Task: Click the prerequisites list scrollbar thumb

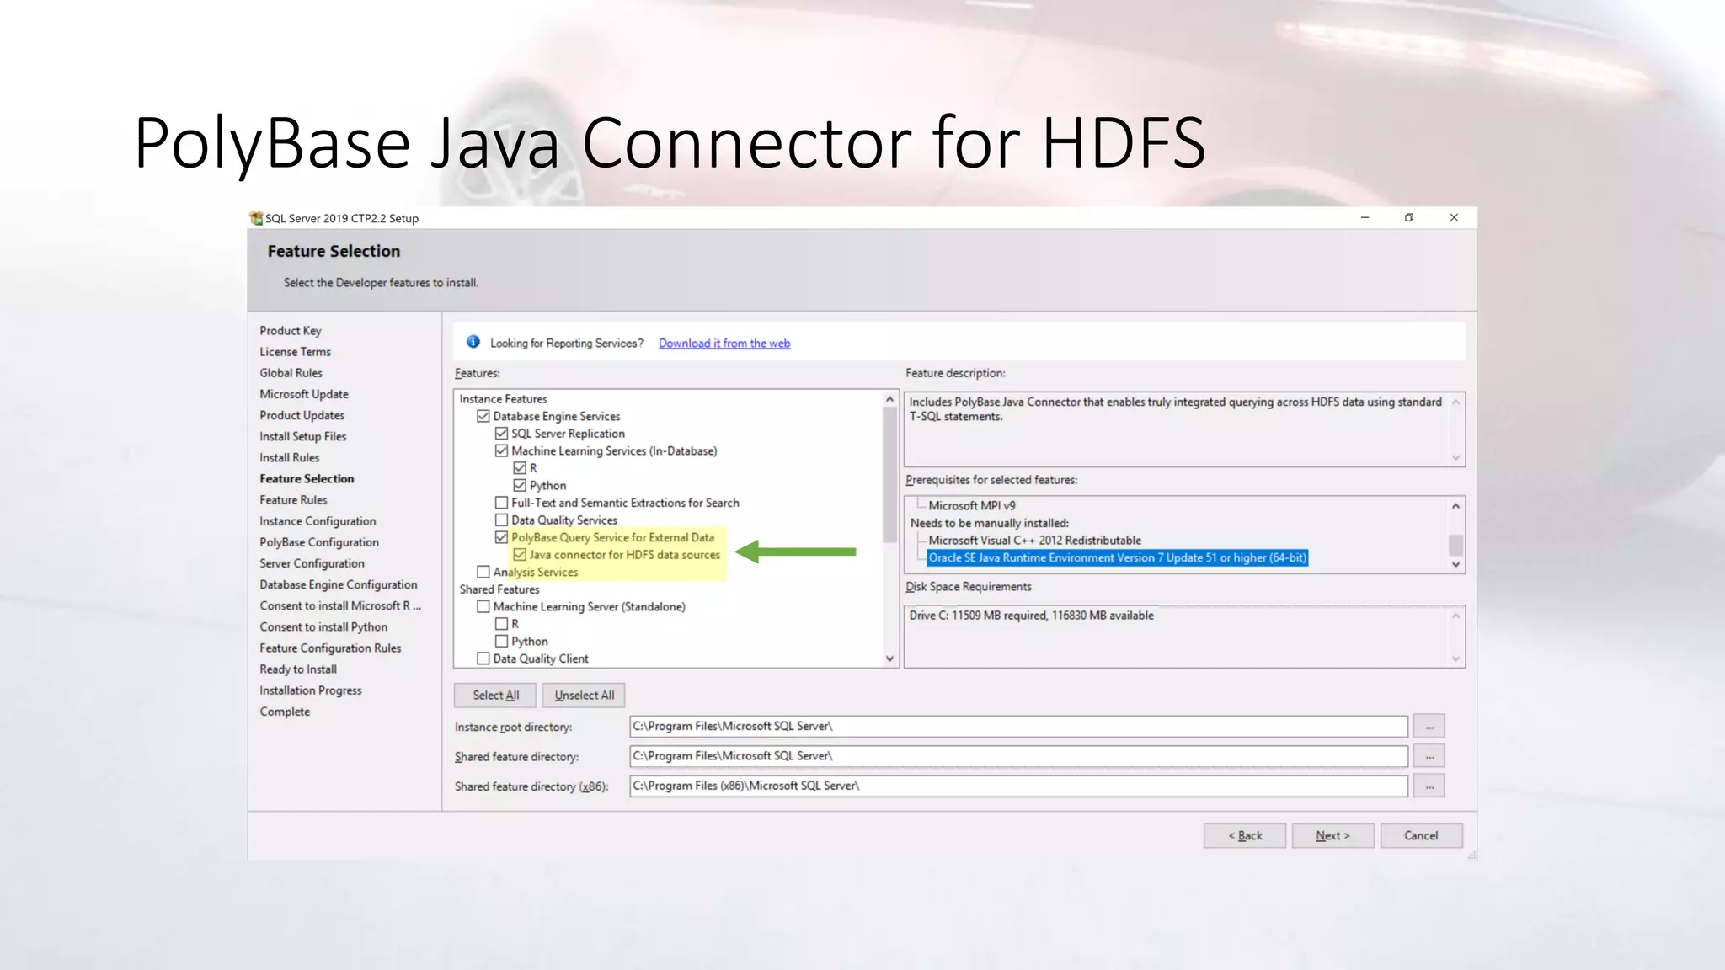Action: tap(1455, 545)
